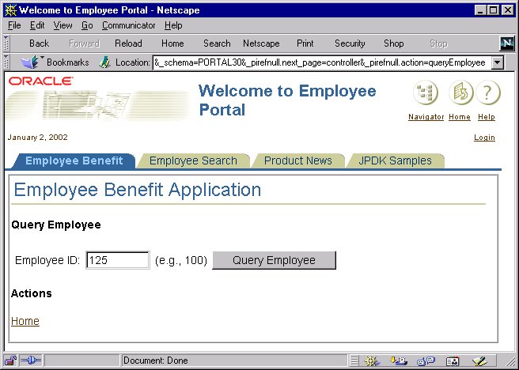Follow the Help text link in header
The height and width of the screenshot is (370, 519).
coord(487,117)
